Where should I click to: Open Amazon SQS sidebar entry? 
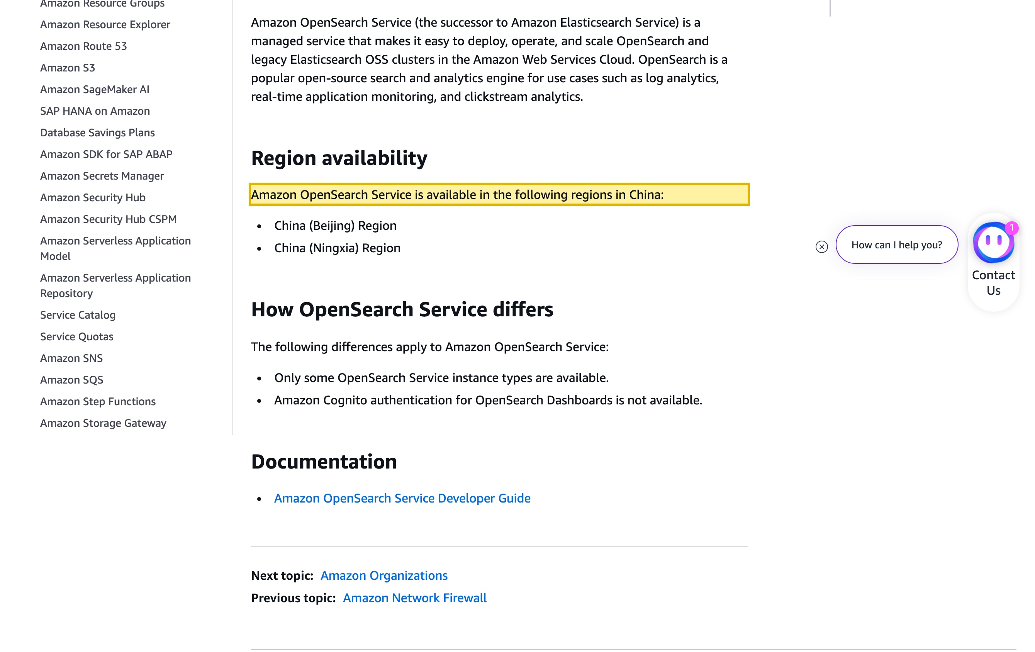point(72,380)
